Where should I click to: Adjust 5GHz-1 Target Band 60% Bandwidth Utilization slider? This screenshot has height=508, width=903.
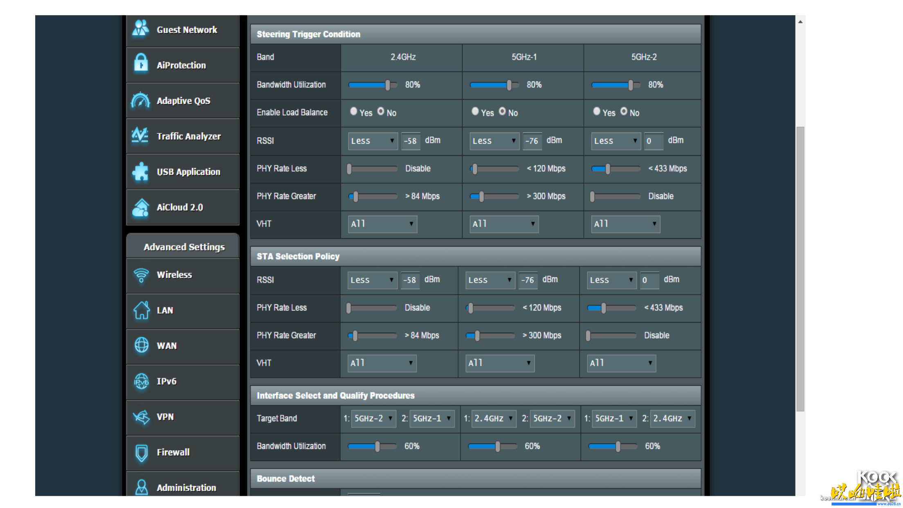[492, 446]
